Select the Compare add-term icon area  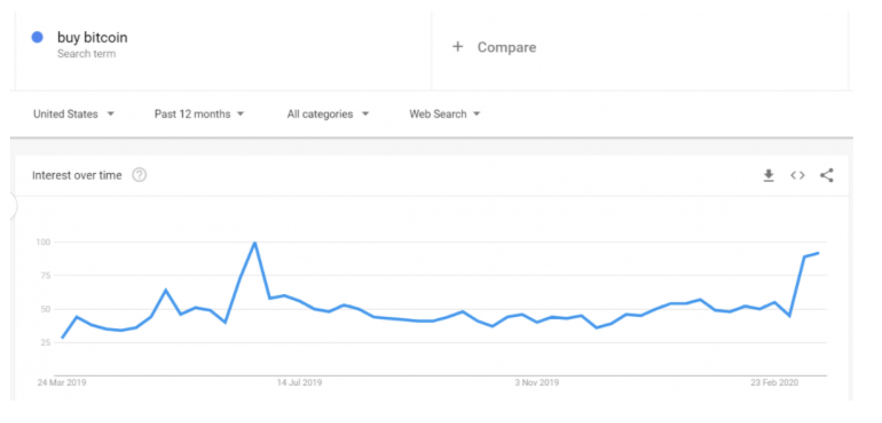(x=458, y=47)
